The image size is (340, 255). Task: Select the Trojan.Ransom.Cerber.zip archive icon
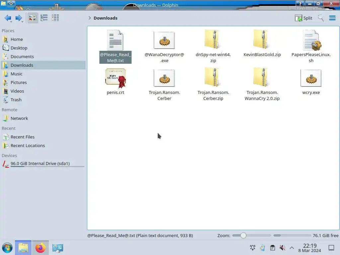click(213, 77)
